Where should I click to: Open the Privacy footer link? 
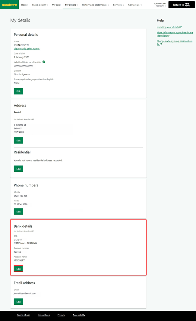coord(61,315)
